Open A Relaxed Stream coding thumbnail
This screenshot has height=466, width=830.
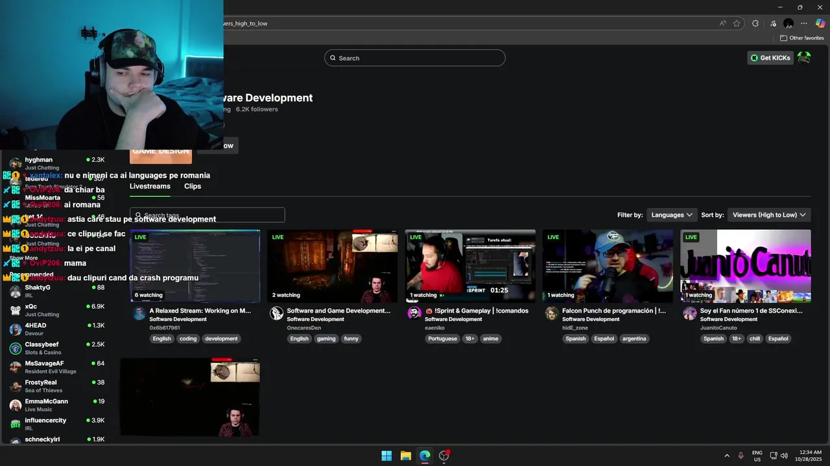click(x=195, y=266)
